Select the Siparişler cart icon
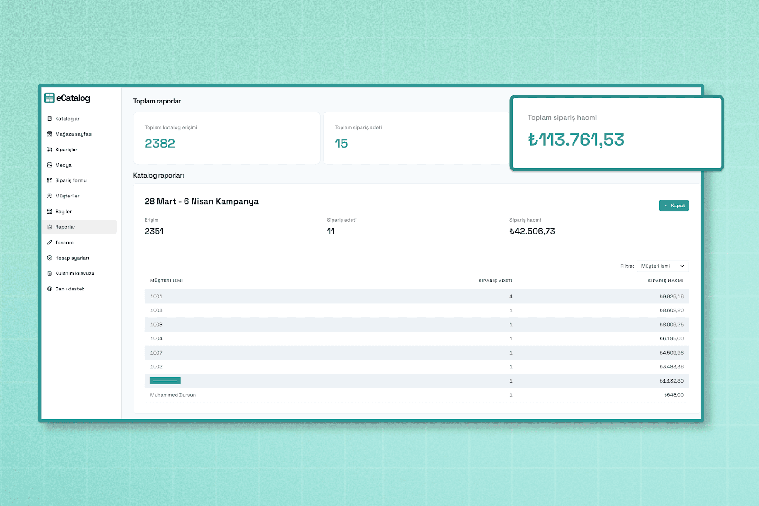759x506 pixels. pyautogui.click(x=50, y=150)
